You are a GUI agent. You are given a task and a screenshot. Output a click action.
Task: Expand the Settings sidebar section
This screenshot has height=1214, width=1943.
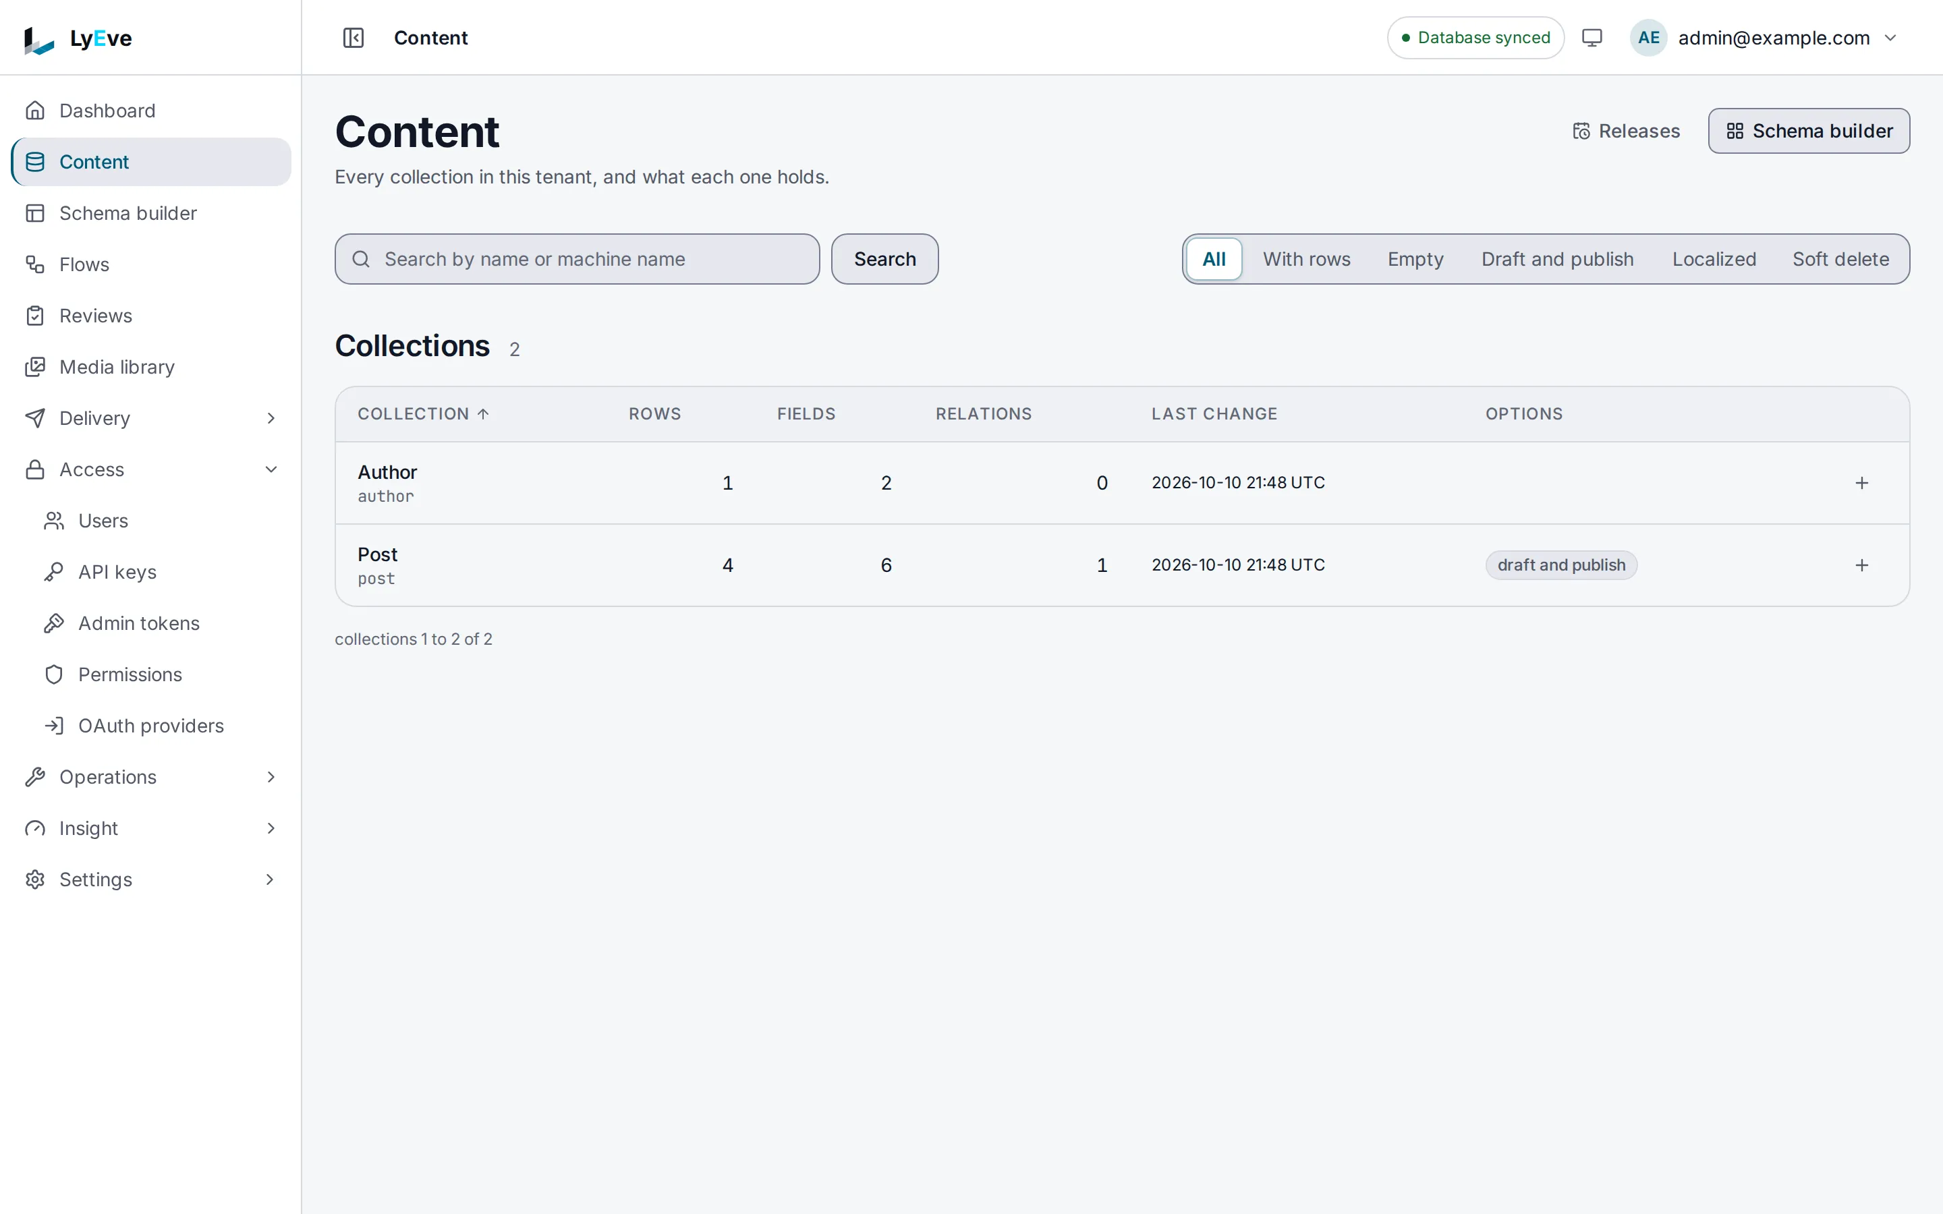[151, 879]
